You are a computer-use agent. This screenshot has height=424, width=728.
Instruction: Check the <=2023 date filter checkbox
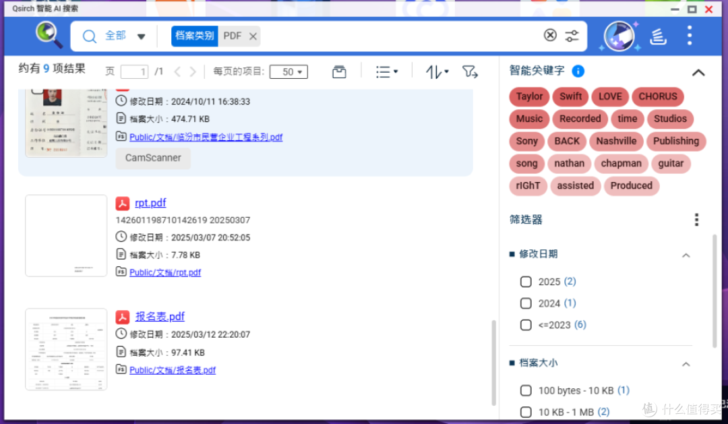[x=526, y=325]
